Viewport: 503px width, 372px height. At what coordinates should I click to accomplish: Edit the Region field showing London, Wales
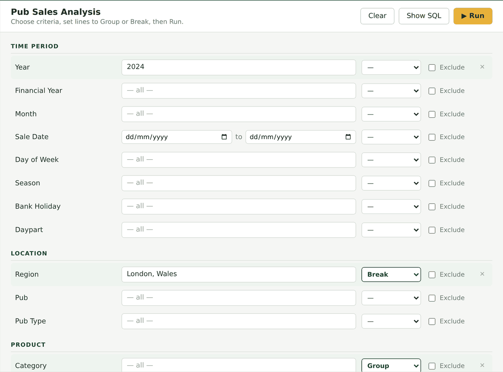(x=239, y=274)
